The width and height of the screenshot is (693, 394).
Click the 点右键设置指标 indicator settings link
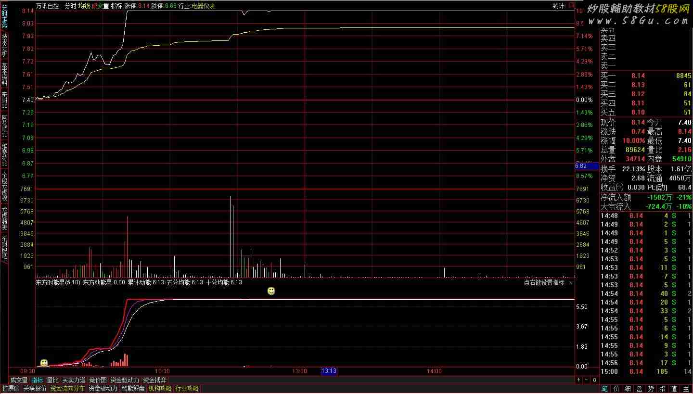coord(544,283)
